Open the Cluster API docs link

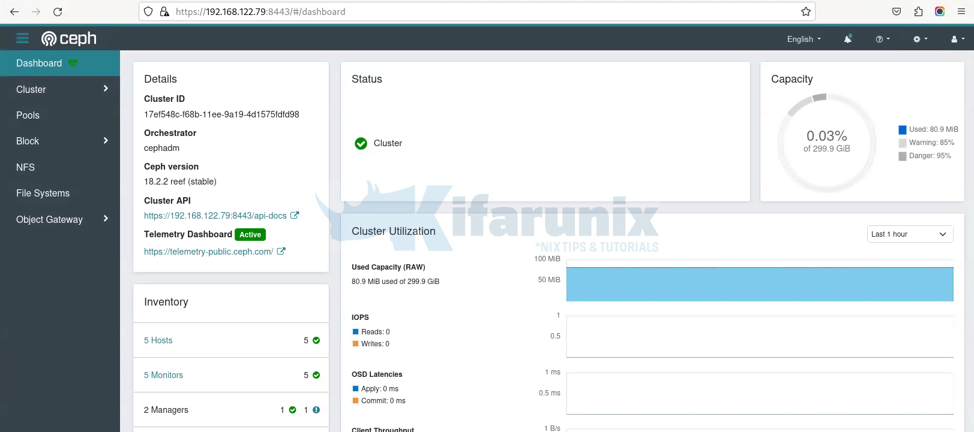[215, 216]
